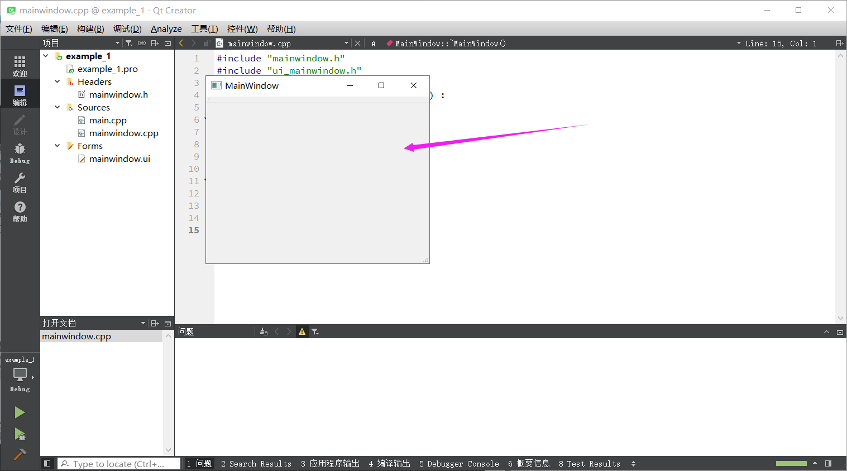Open the Analyze menu
This screenshot has width=847, height=471.
pyautogui.click(x=166, y=28)
